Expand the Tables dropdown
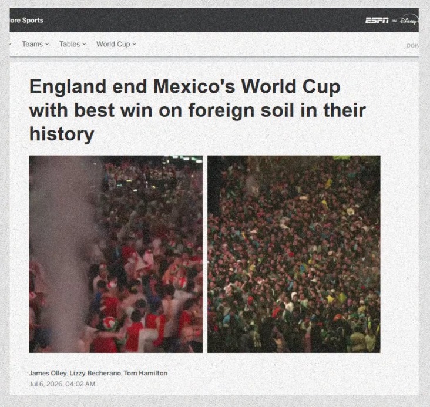 point(73,44)
